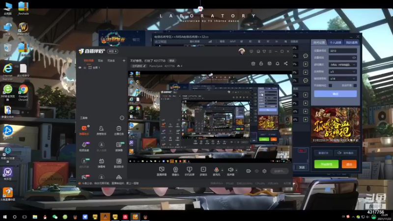
Task: Click the live status button beside the settings gear
Action: 279,171
